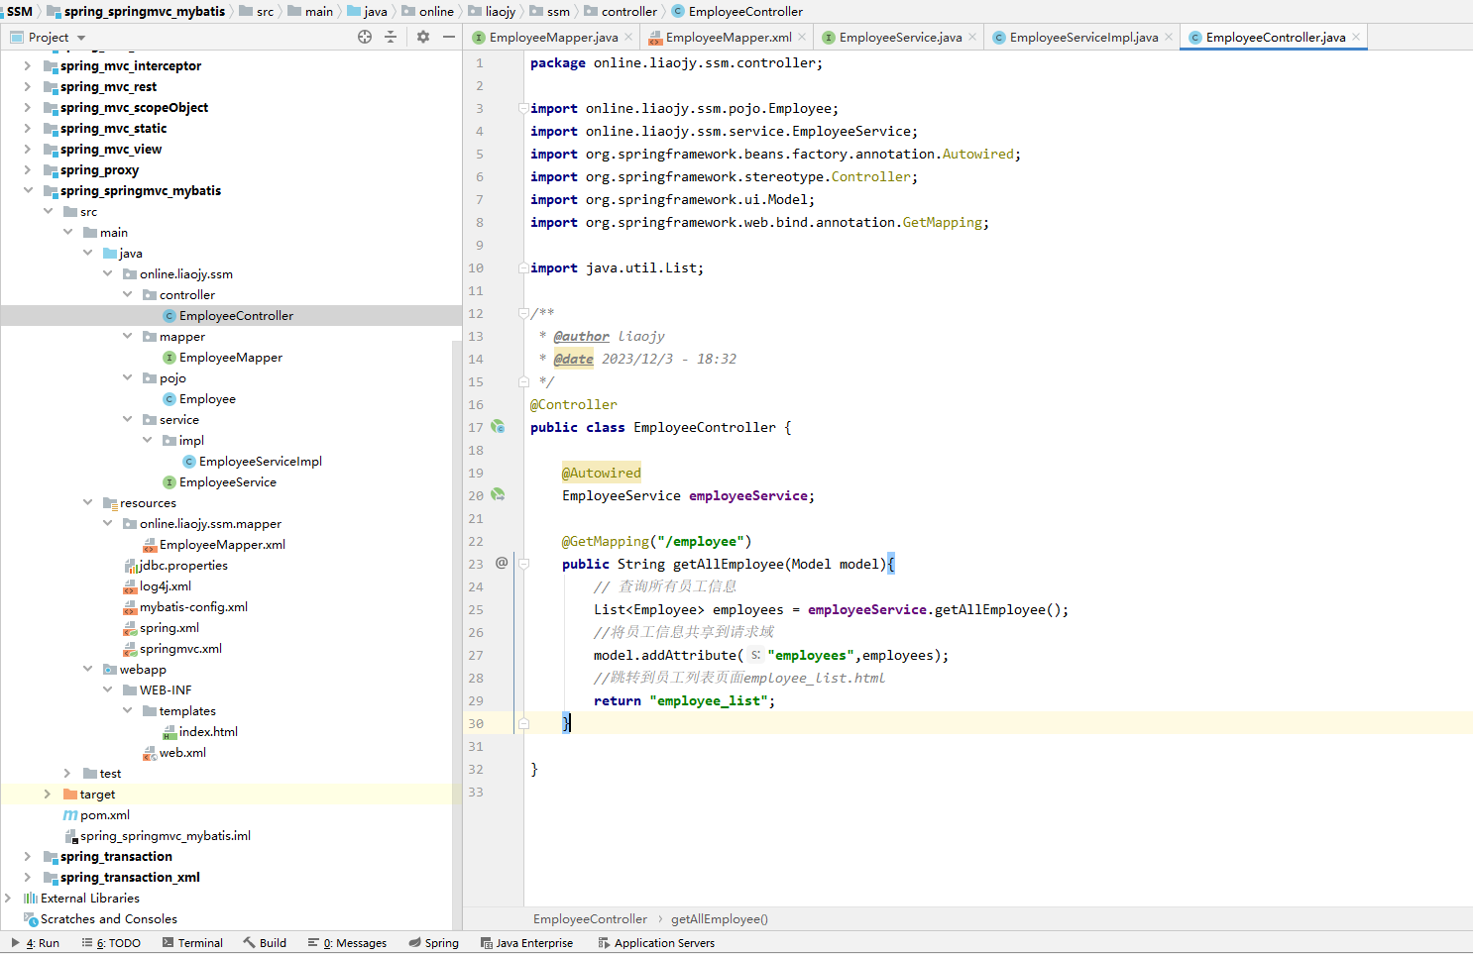The width and height of the screenshot is (1473, 954).
Task: Collapse the webapp folder
Action: [x=87, y=669]
